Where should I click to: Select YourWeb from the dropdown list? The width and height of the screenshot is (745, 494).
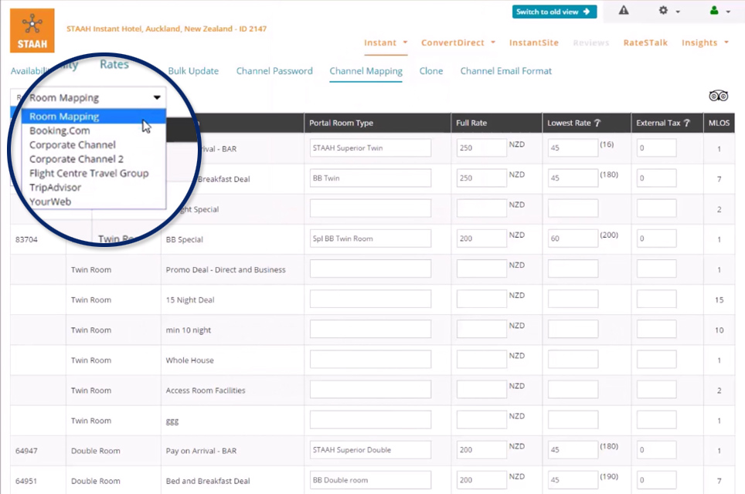pos(94,201)
